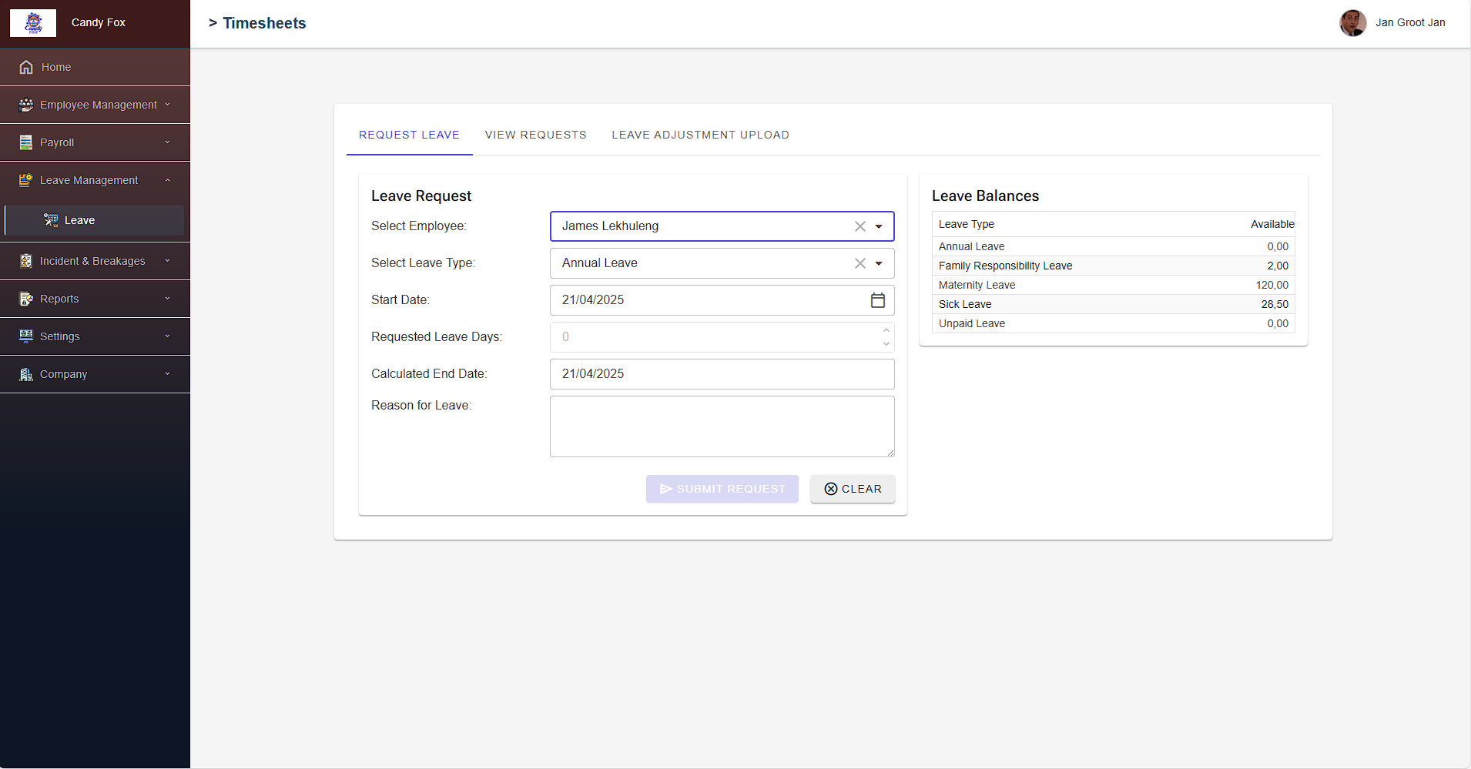The image size is (1471, 769).
Task: Click the Home icon in sidebar
Action: [x=25, y=67]
